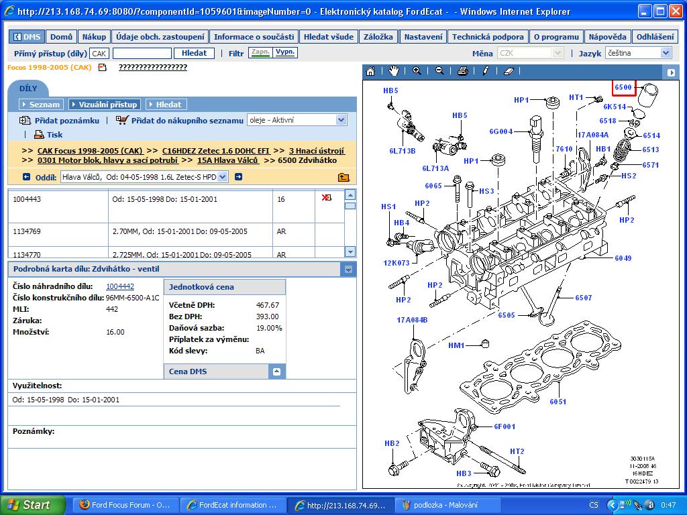Select the pencil drawing tool

(485, 71)
